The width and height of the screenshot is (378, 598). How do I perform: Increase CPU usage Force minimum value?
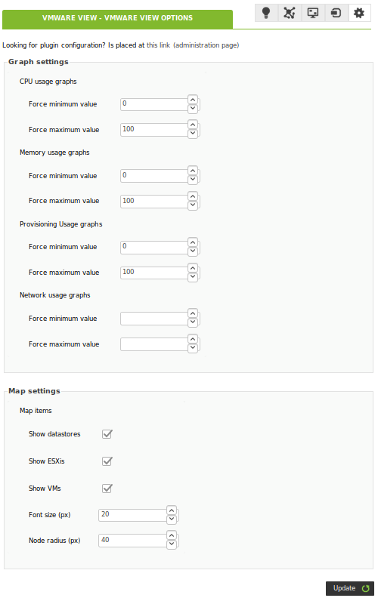[x=193, y=100]
